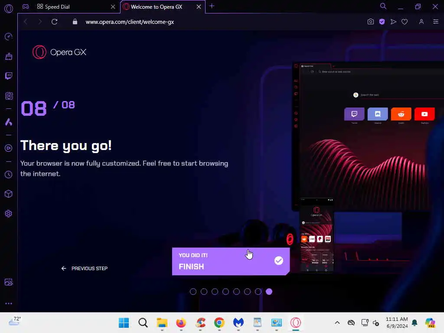Jump to step 1 pagination dot
The width and height of the screenshot is (444, 333).
(193, 292)
